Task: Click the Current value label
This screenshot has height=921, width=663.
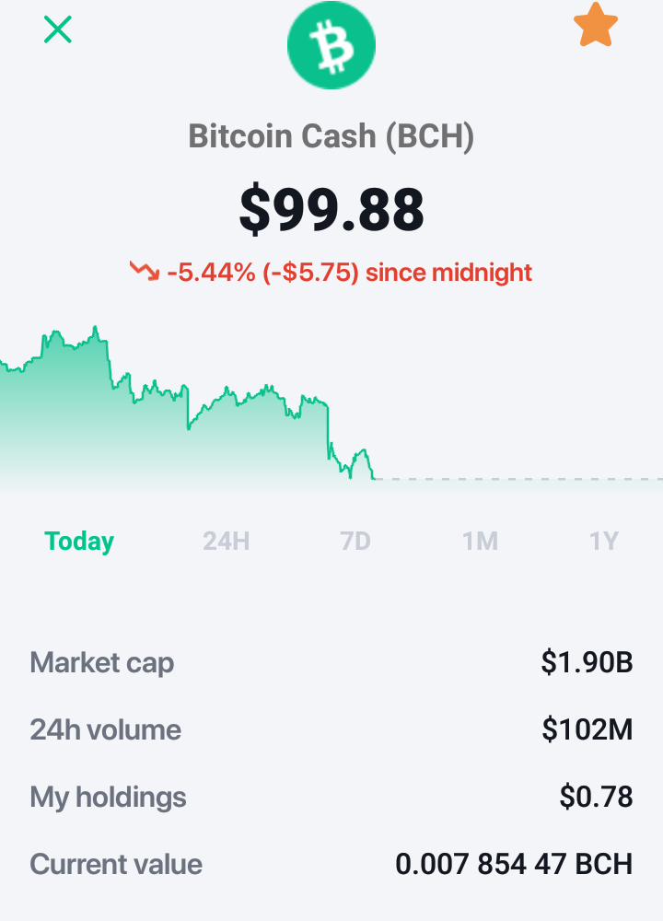Action: click(116, 864)
